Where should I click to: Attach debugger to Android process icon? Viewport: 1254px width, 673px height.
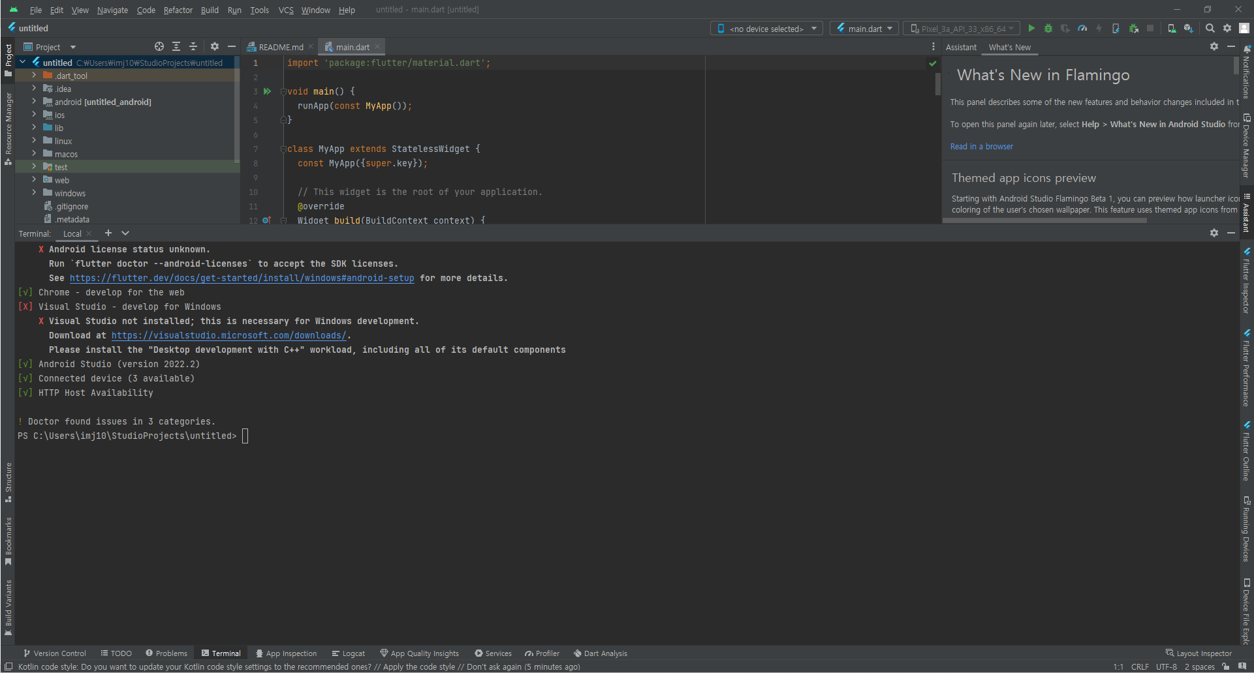click(1134, 28)
